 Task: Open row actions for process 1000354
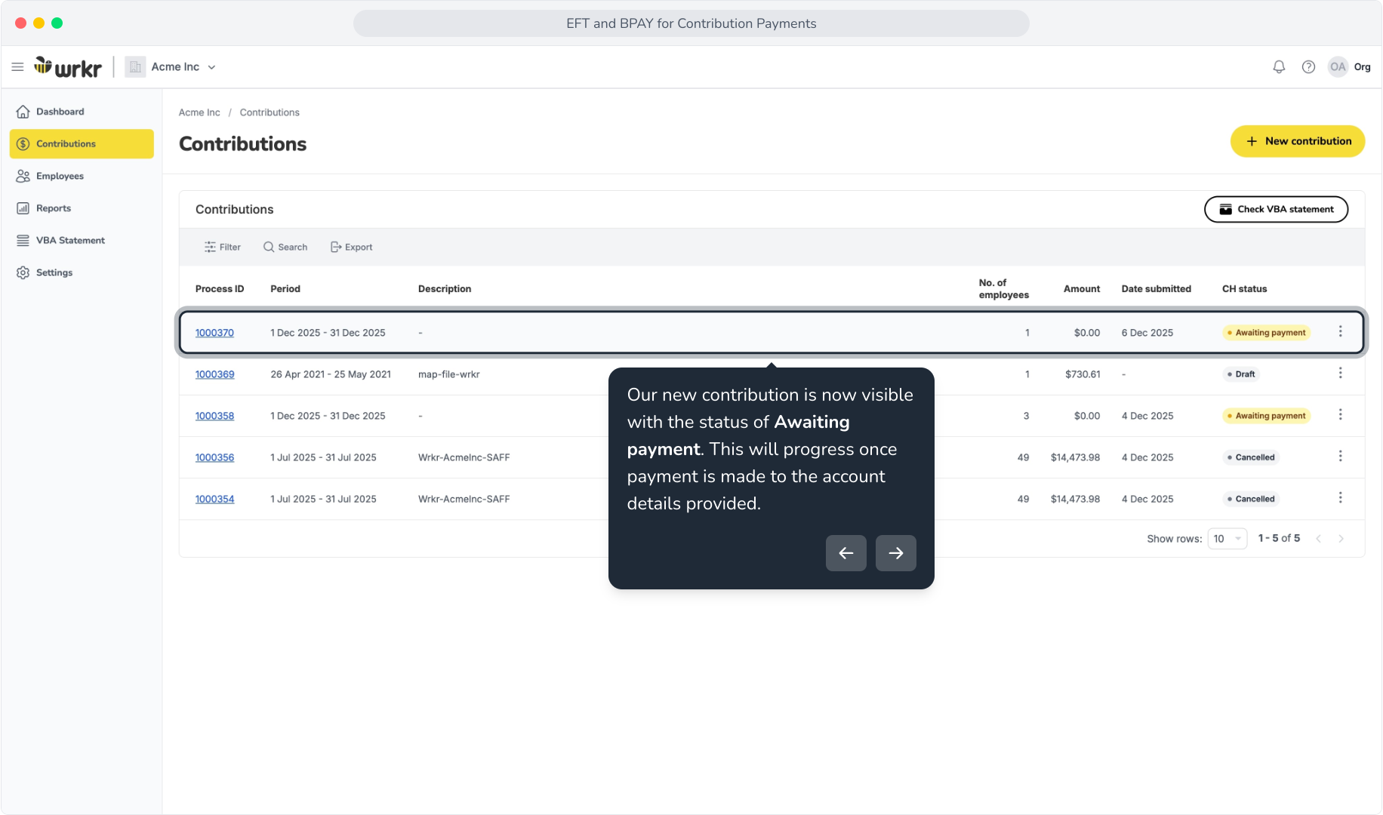point(1341,497)
